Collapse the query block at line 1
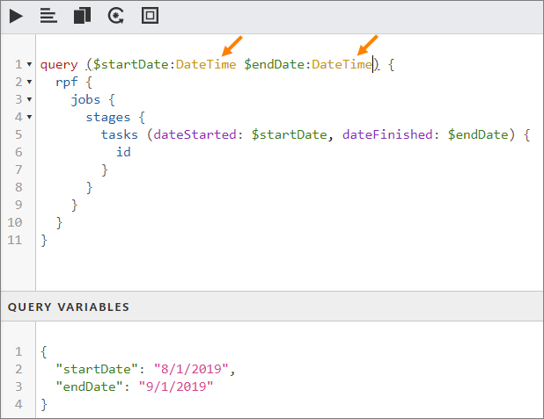This screenshot has width=544, height=419. [30, 65]
